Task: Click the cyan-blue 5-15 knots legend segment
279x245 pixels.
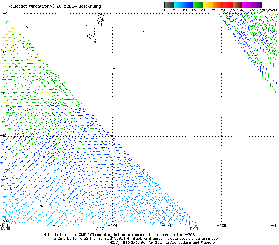Action: (x=184, y=5)
